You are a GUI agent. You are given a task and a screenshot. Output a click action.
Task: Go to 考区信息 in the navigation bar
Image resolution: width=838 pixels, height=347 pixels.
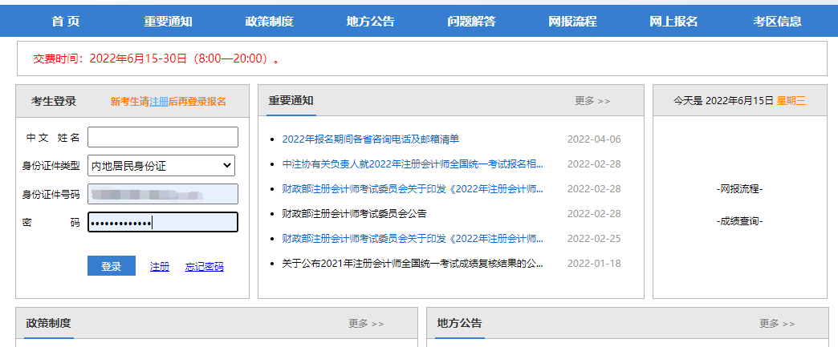(x=777, y=22)
